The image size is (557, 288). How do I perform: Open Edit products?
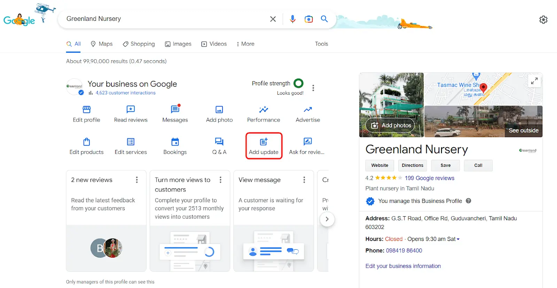(86, 147)
